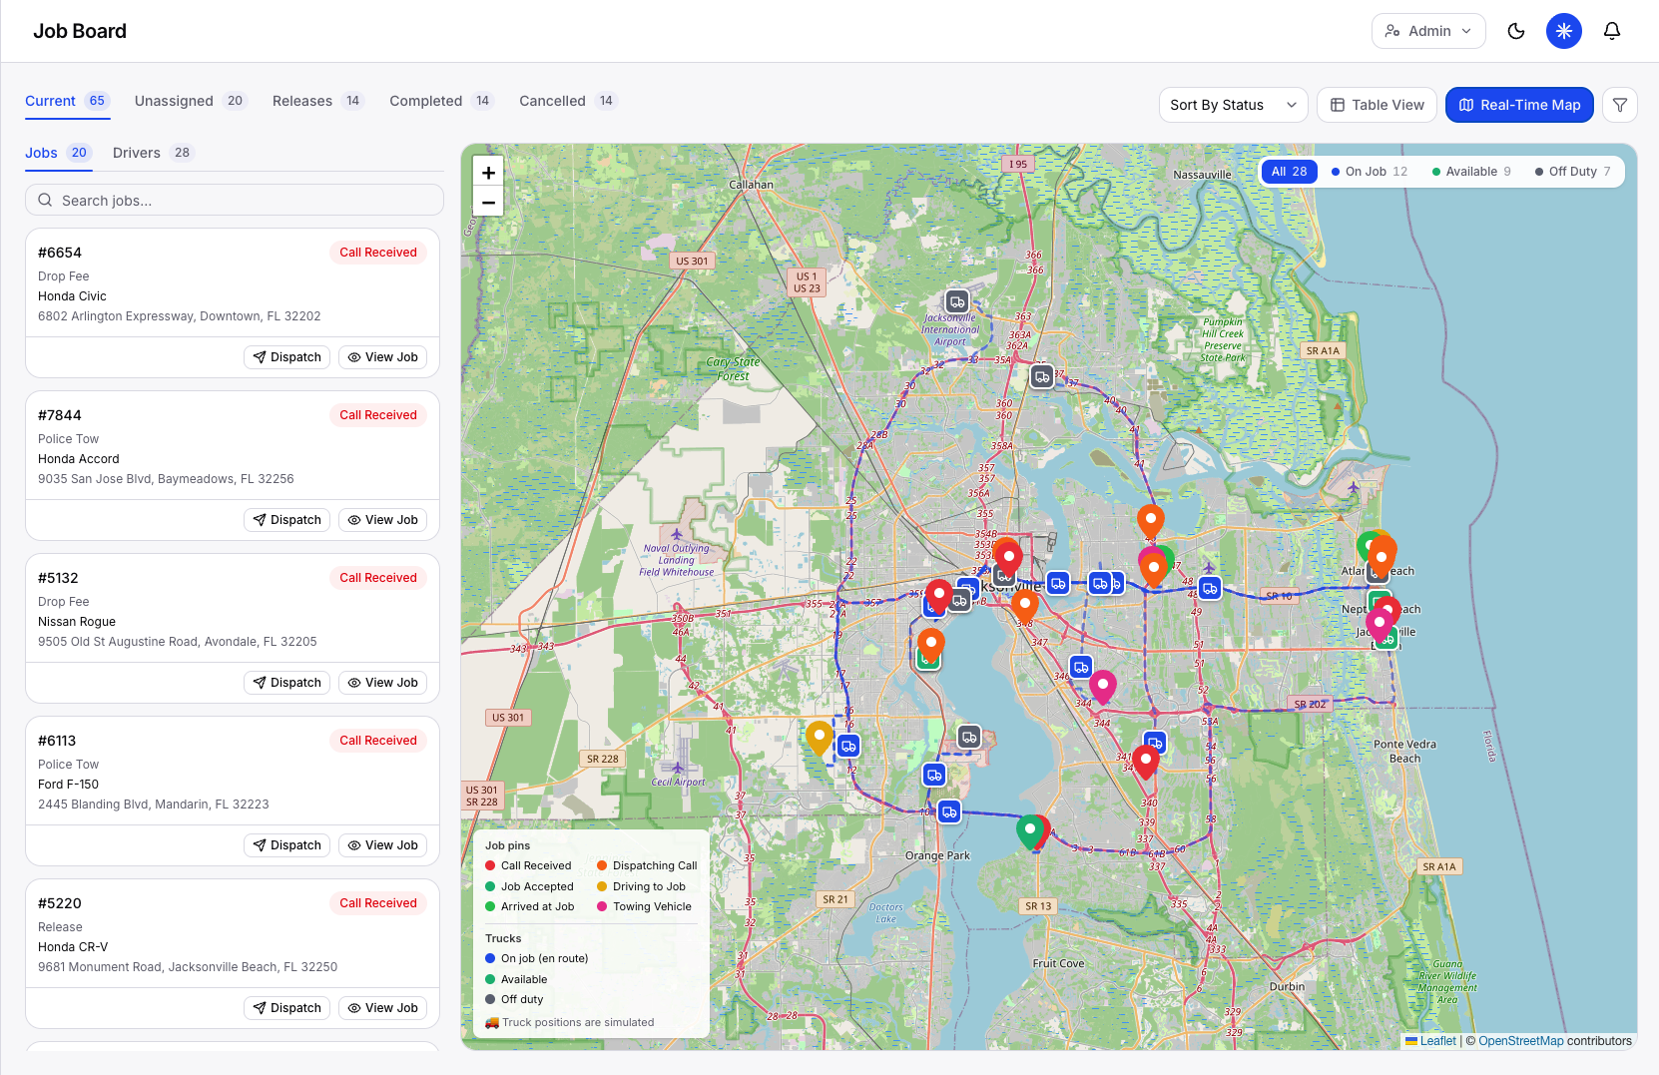This screenshot has height=1075, width=1659.
Task: Switch to Current tab
Action: click(66, 101)
